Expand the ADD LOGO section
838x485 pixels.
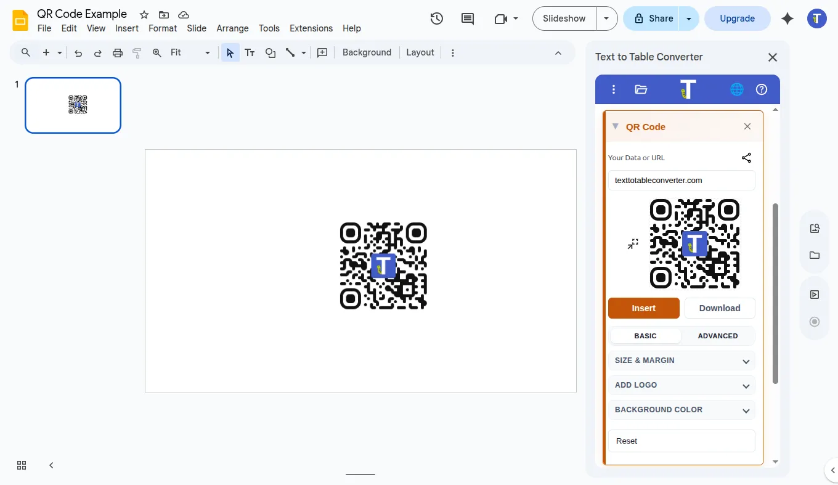(x=681, y=385)
